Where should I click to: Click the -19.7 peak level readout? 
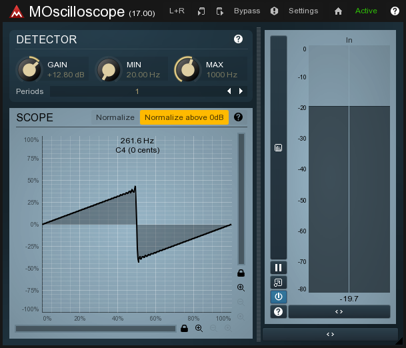click(349, 299)
